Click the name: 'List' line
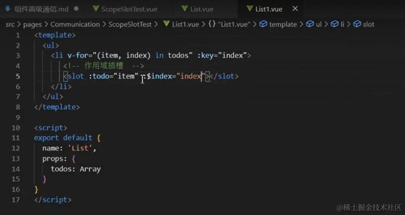The height and width of the screenshot is (215, 405). coord(70,148)
